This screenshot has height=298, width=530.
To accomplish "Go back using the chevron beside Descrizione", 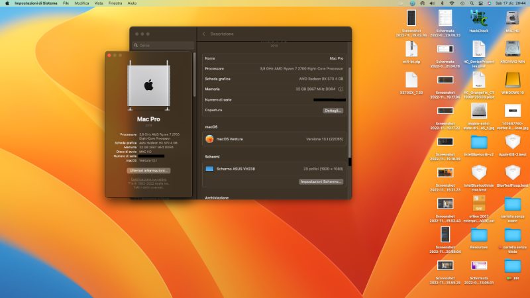I will (x=204, y=34).
